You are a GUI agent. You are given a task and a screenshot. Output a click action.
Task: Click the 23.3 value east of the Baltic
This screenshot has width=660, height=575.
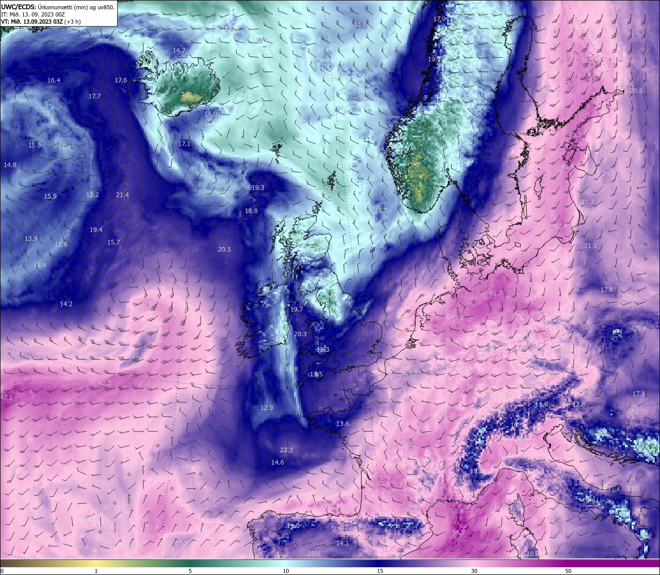[x=587, y=202]
